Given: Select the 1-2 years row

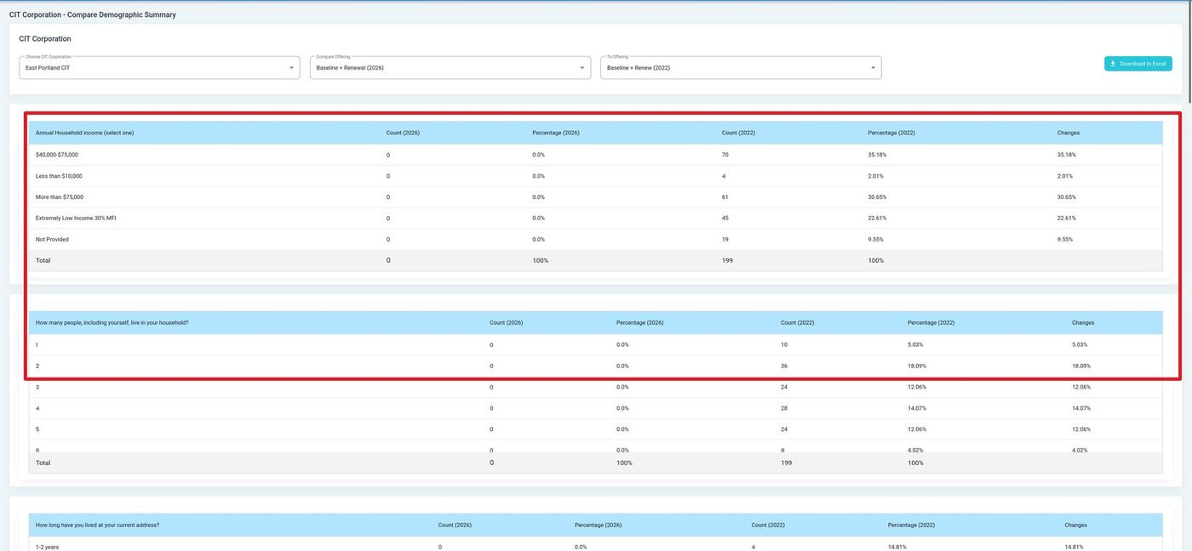Looking at the screenshot, I should [47, 547].
